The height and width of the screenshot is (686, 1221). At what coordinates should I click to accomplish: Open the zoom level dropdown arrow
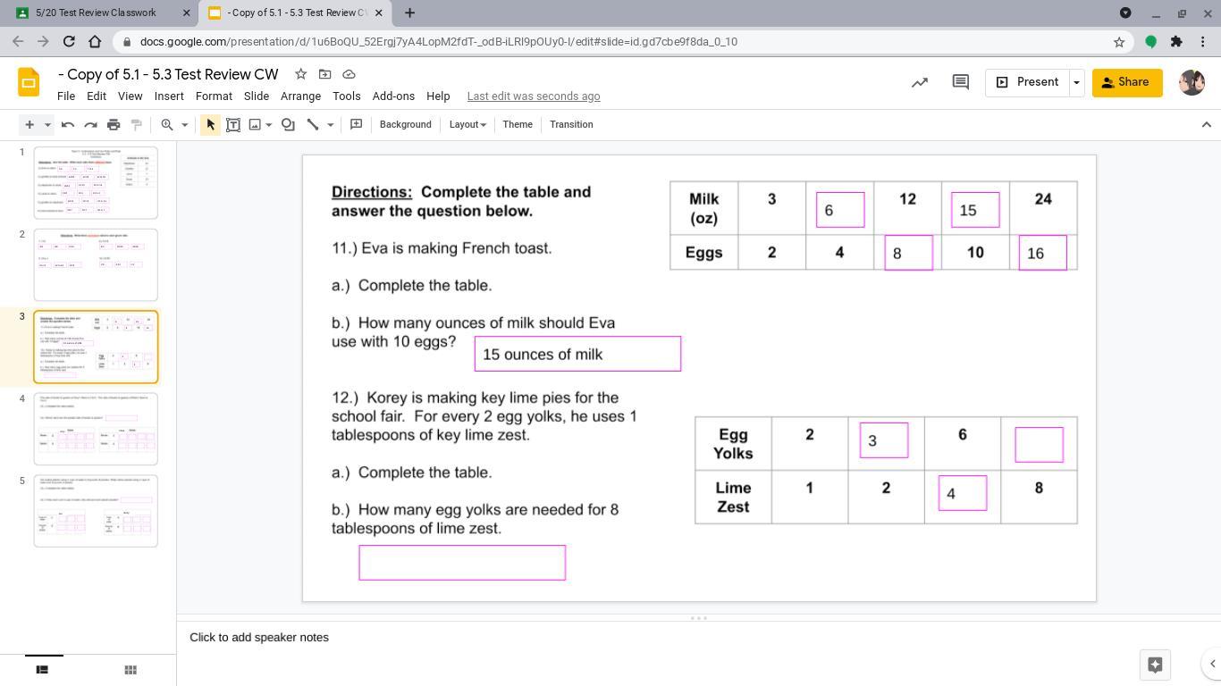(x=185, y=125)
